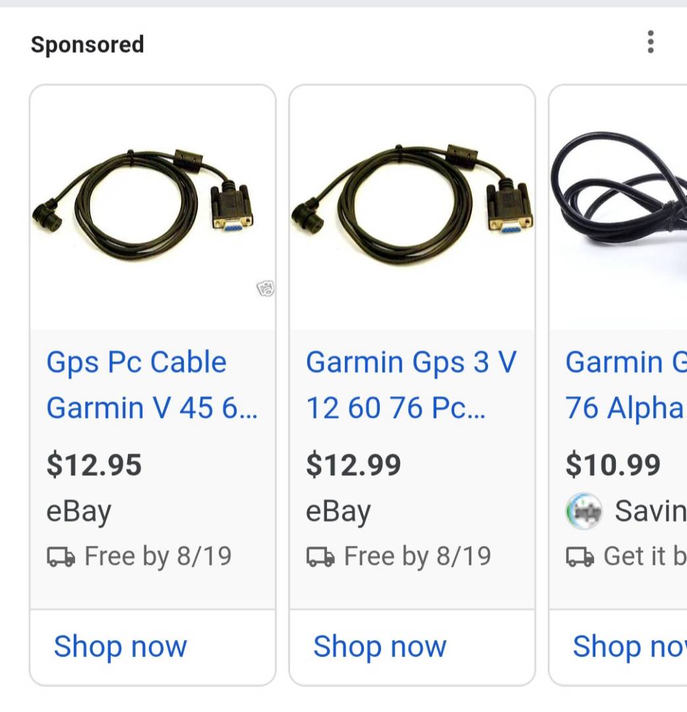Click the $12.95 price
687x712 pixels.
94,465
